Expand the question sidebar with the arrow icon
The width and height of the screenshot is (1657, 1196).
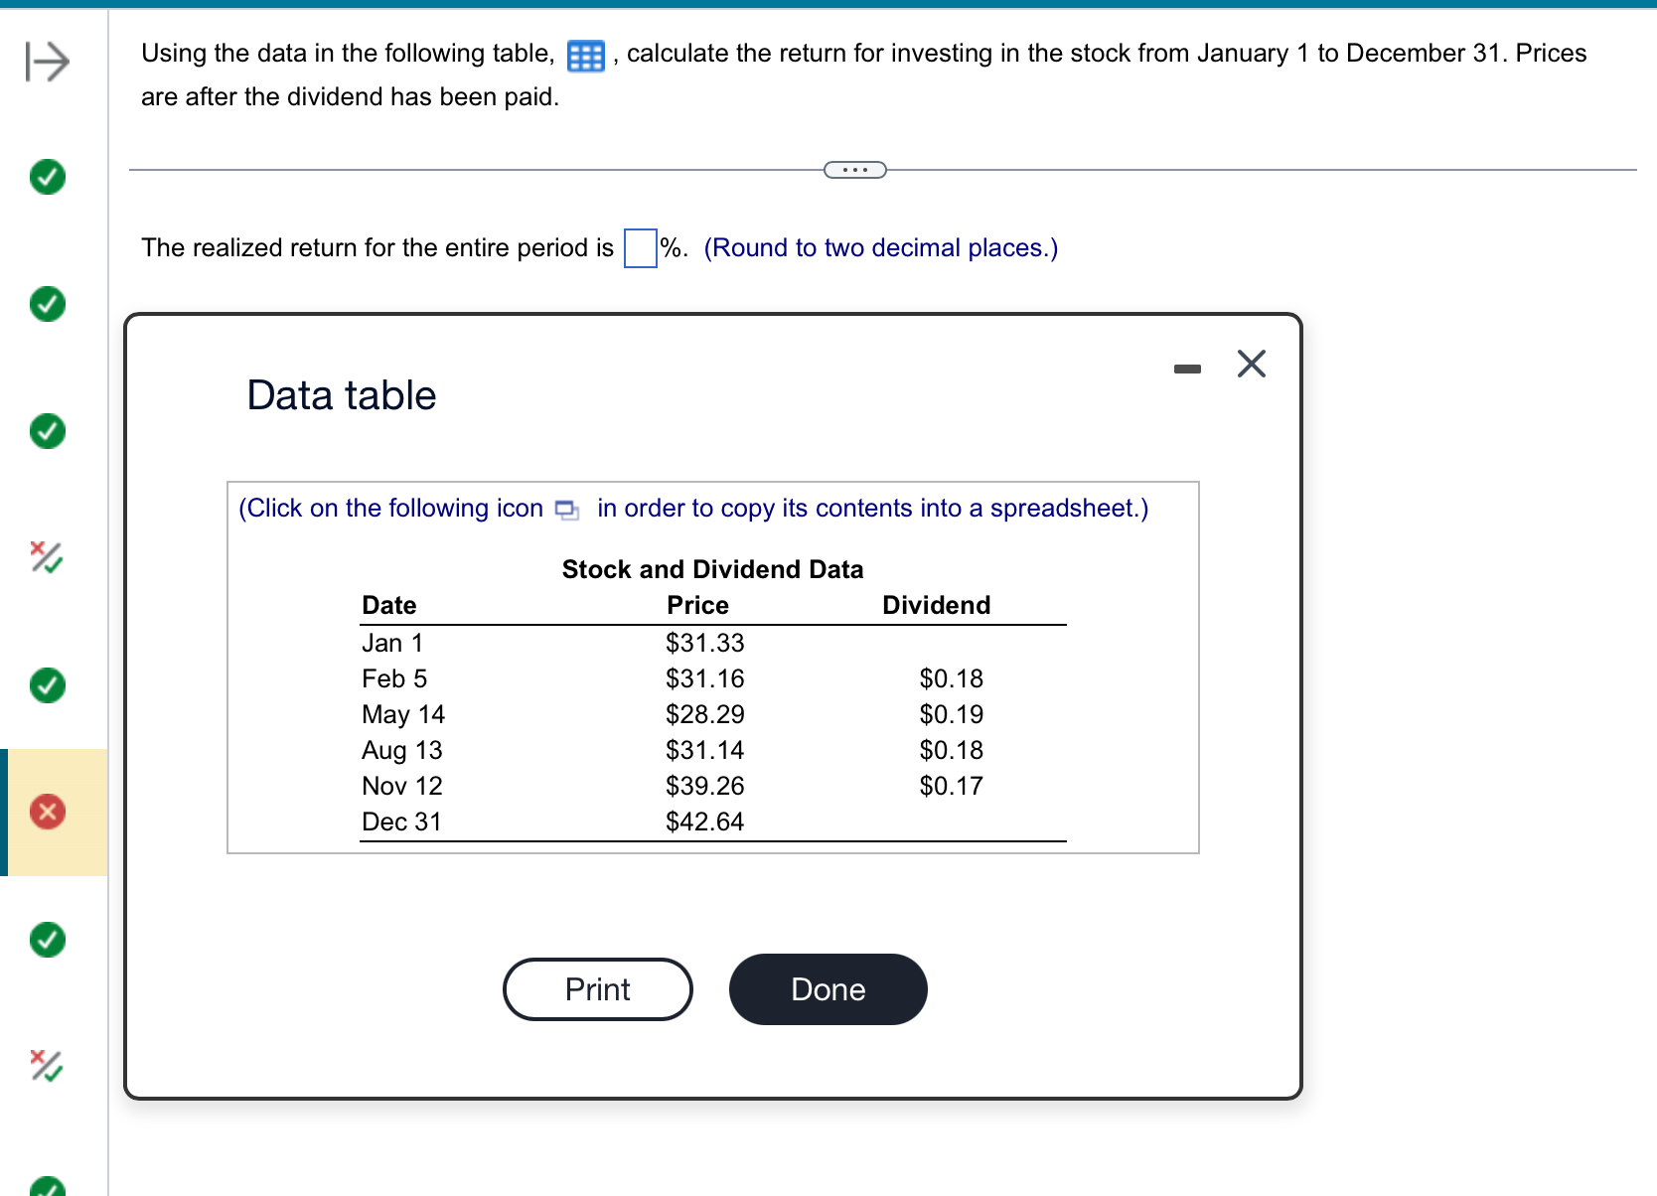point(48,62)
